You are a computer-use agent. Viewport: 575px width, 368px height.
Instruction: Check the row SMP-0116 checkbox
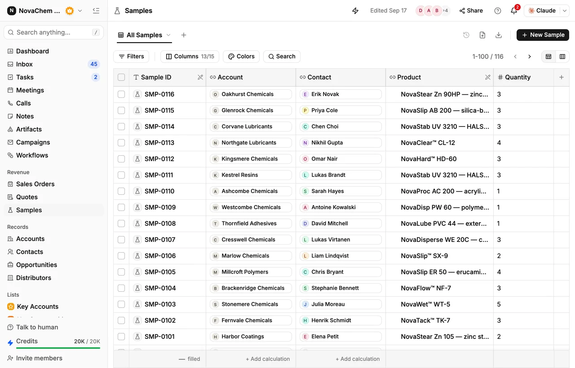click(x=121, y=94)
